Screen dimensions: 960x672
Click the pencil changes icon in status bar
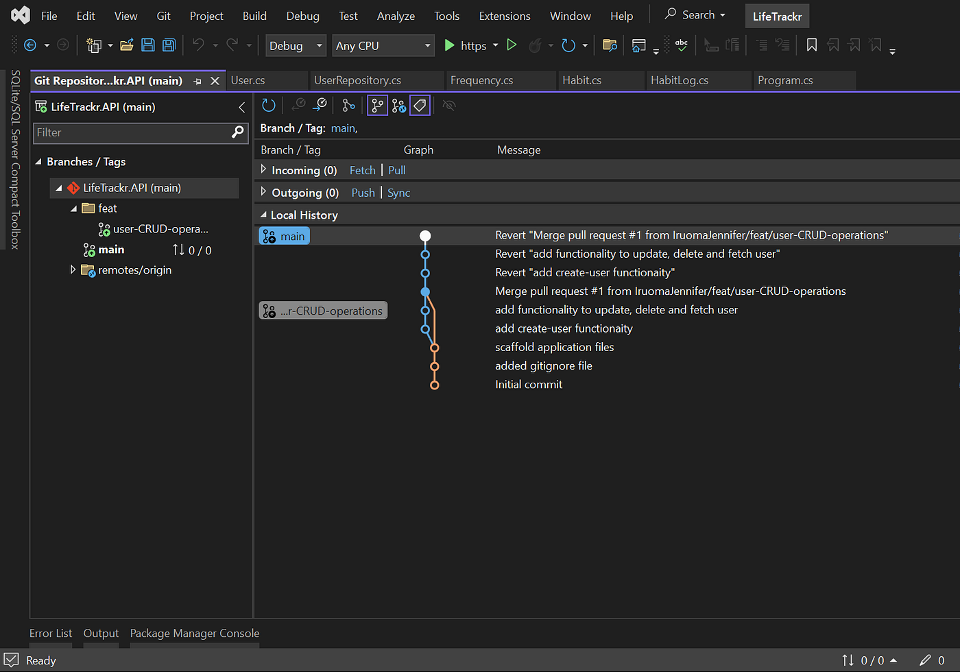[x=925, y=660]
